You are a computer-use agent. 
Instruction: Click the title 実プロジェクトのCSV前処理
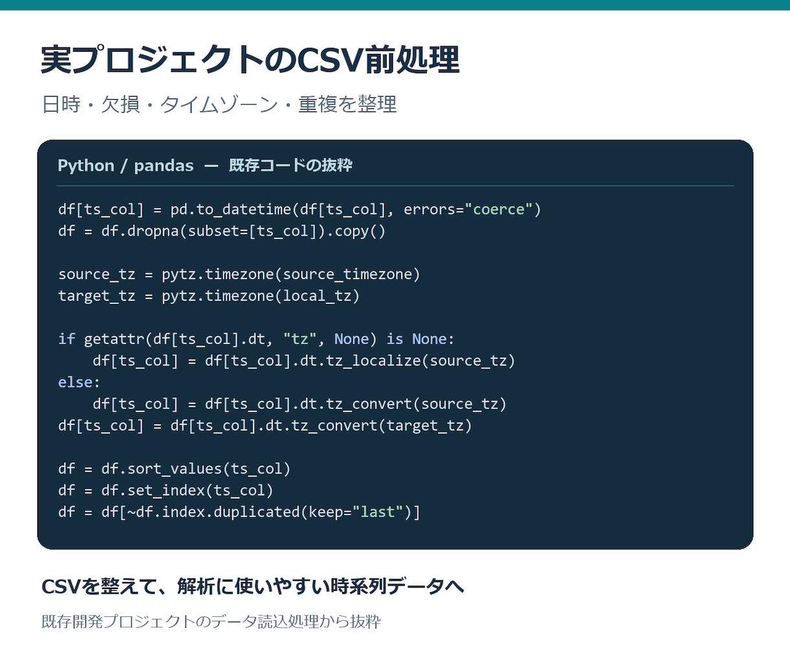click(x=250, y=60)
